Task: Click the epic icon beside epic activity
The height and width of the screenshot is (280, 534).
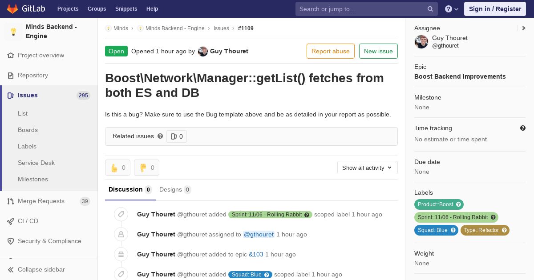Action: (x=121, y=254)
